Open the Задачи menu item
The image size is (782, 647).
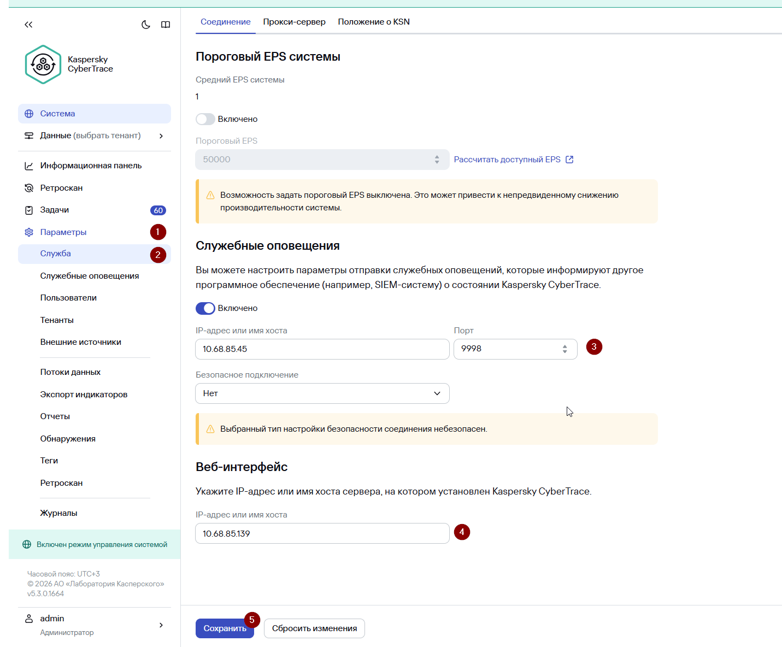coord(95,210)
